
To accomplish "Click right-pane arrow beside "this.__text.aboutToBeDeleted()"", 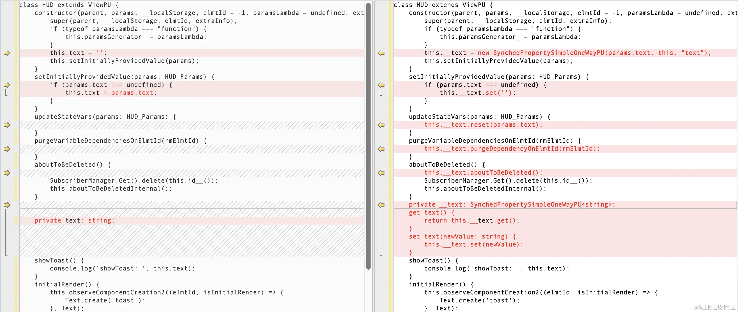I will pos(381,173).
